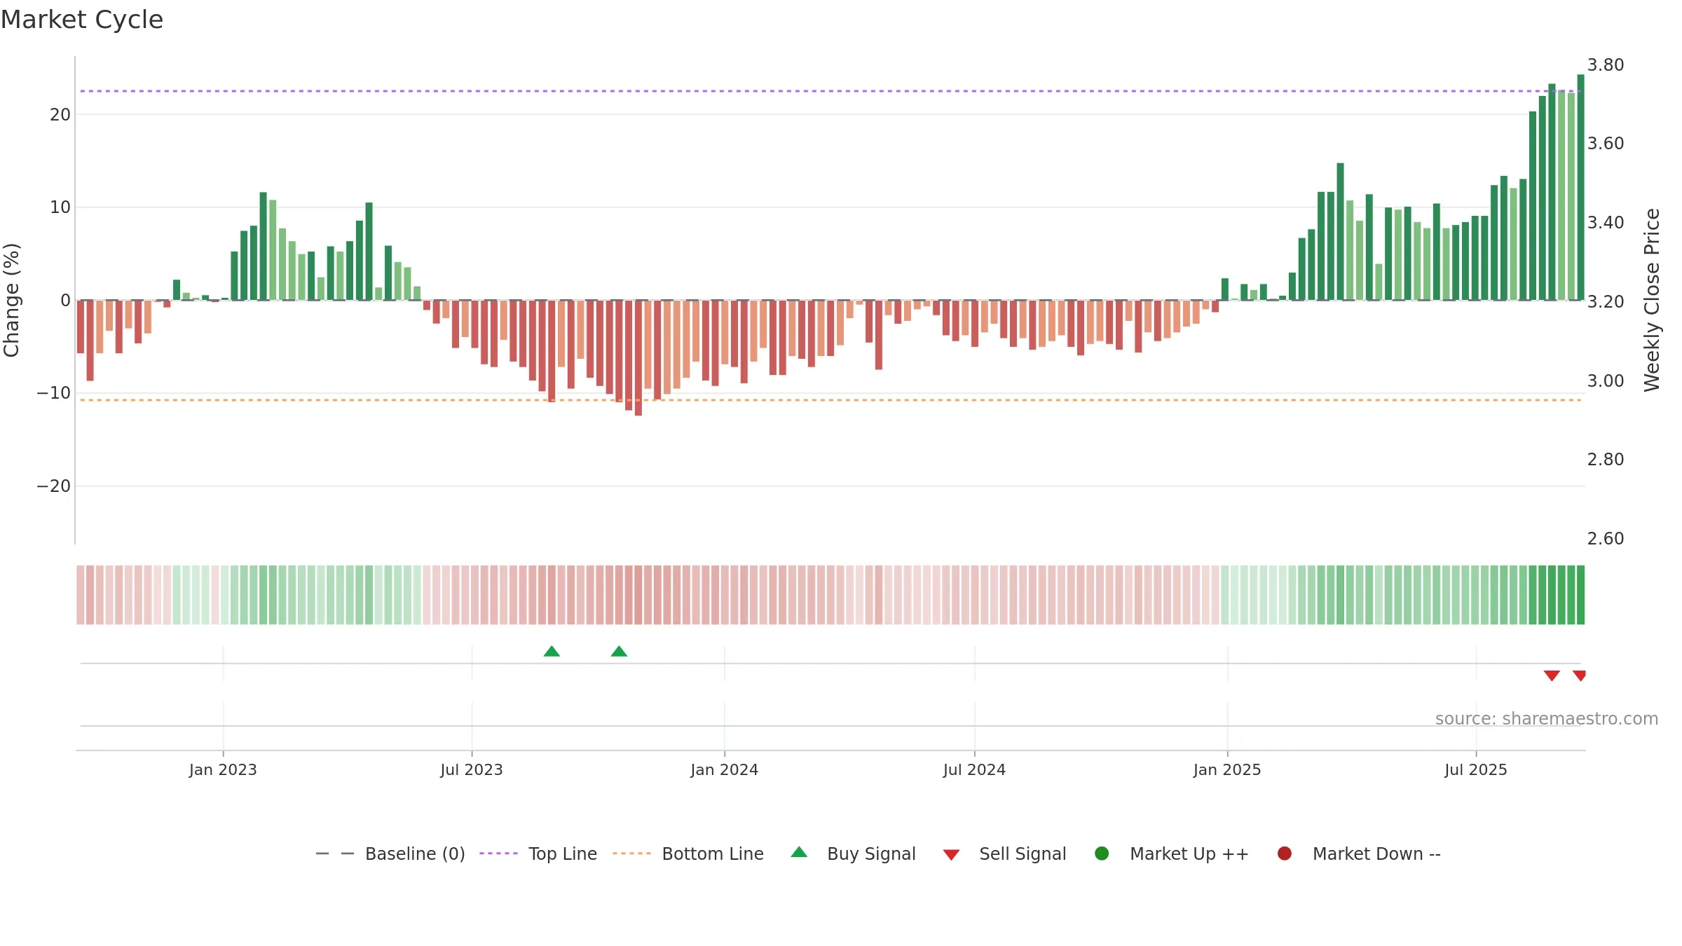Click the 2.80 price tick label
This screenshot has height=946, width=1682.
[x=1606, y=460]
